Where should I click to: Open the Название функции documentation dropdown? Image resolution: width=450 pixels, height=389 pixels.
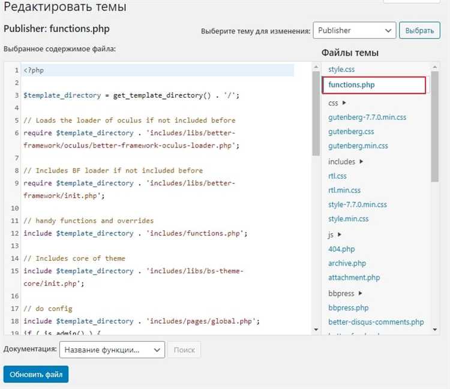pyautogui.click(x=112, y=349)
